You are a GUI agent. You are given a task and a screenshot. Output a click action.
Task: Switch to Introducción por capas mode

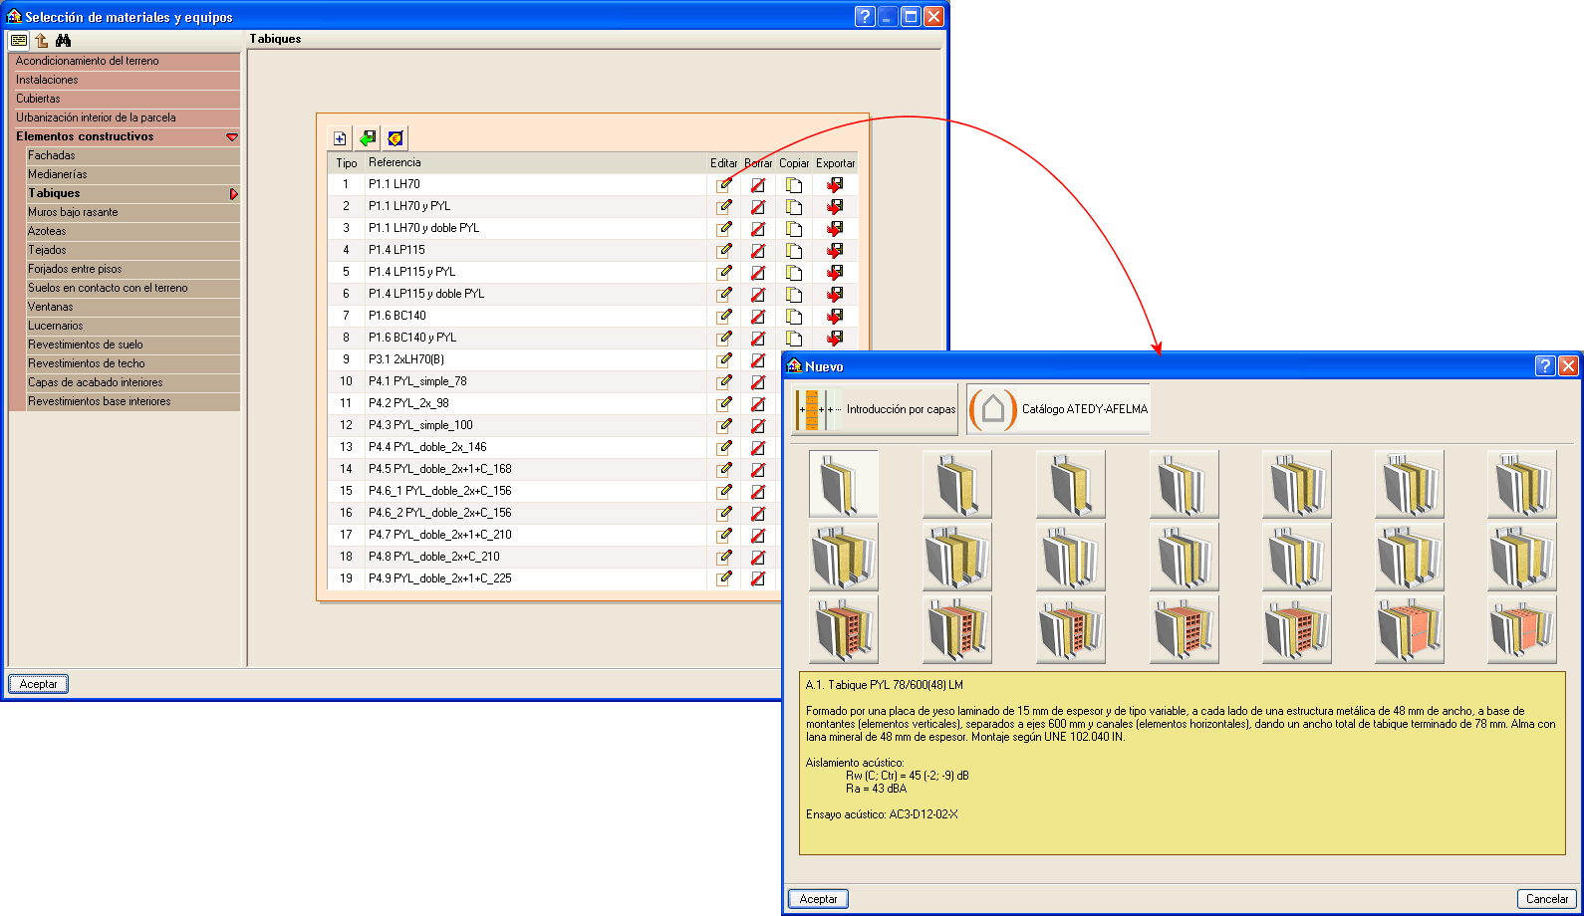tap(876, 409)
